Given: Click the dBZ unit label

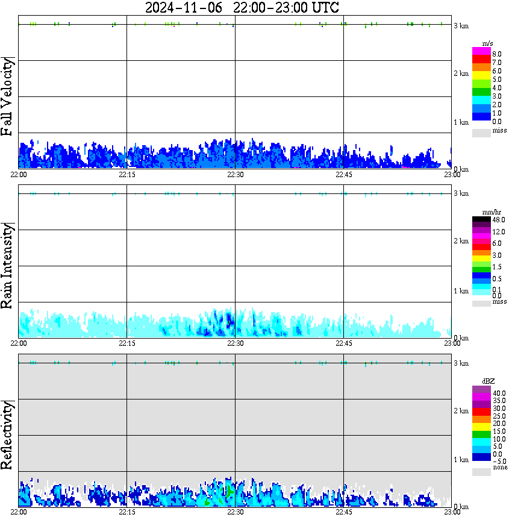Looking at the screenshot, I should 489,381.
